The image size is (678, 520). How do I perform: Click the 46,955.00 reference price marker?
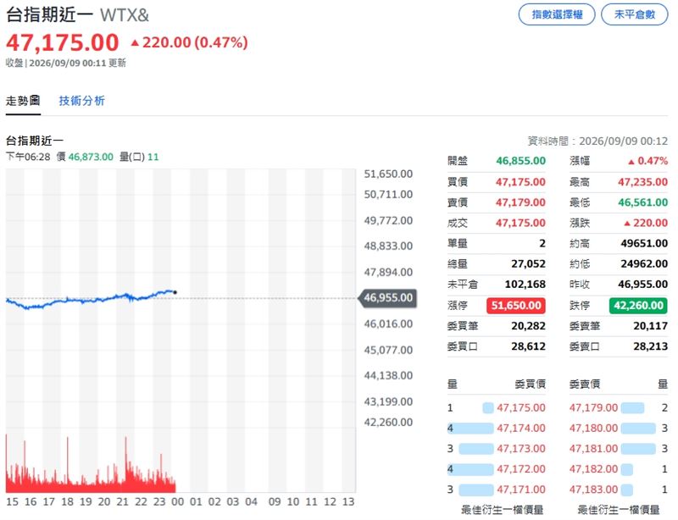coord(387,298)
